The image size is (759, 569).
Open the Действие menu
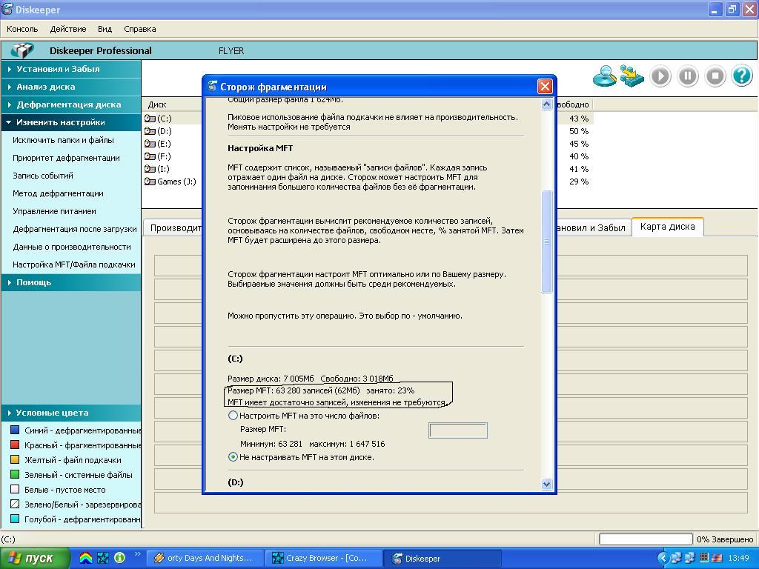click(68, 29)
